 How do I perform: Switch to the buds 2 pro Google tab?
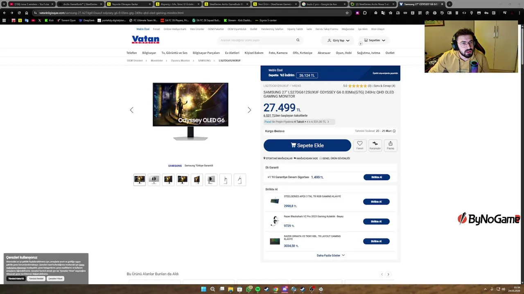[323, 4]
